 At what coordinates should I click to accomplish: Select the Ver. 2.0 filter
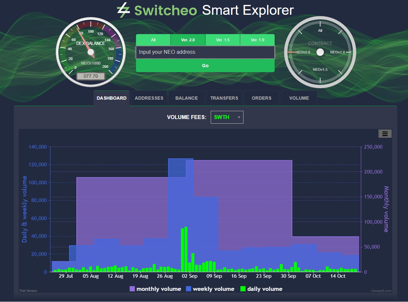[x=188, y=40]
